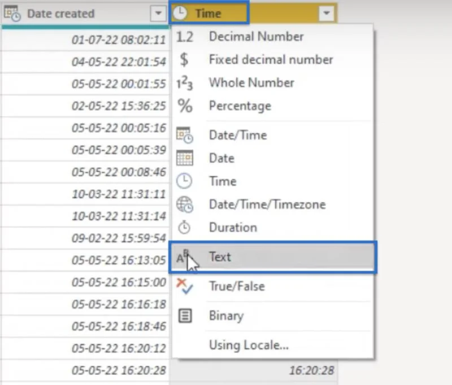Choose Fixed decimal number data type

click(273, 60)
